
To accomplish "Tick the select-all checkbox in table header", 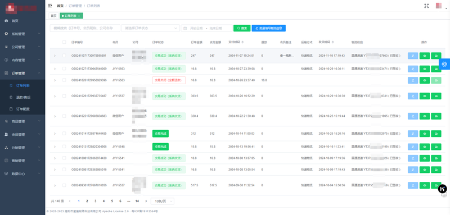I will click(64, 42).
